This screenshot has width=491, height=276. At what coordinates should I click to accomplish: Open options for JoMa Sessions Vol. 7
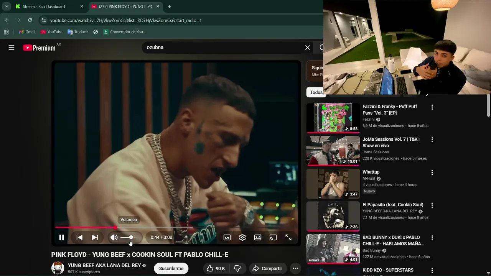[432, 140]
